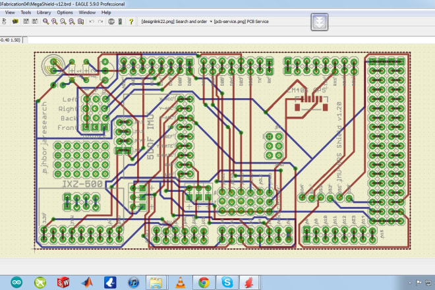Open iTunes from the taskbar
Image resolution: width=435 pixels, height=290 pixels.
click(x=133, y=283)
